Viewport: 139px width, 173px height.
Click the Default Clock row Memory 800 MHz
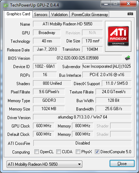point(83,134)
